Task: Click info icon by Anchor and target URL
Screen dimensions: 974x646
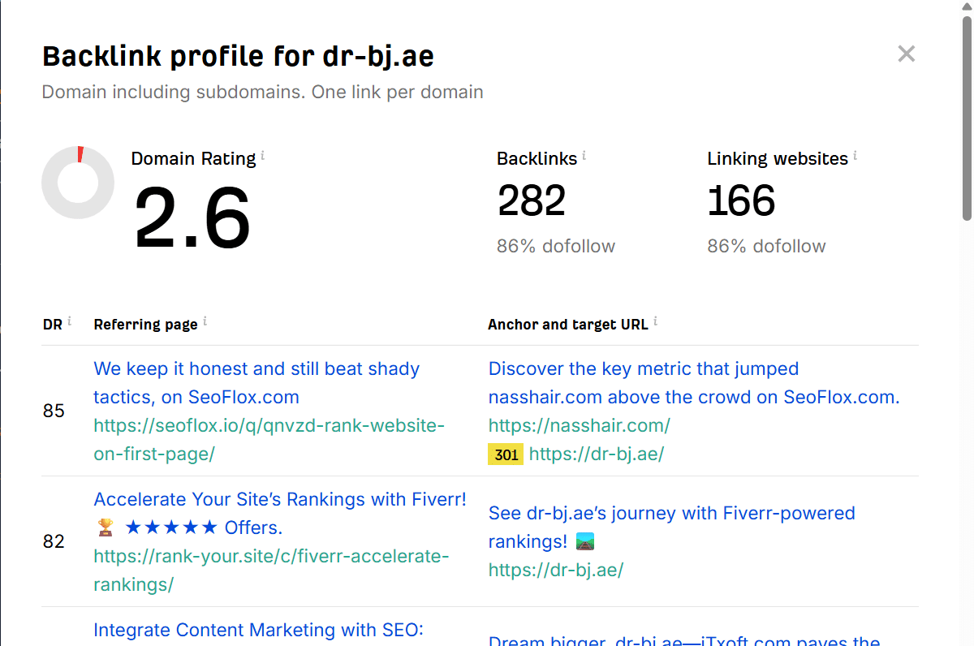Action: tap(656, 321)
